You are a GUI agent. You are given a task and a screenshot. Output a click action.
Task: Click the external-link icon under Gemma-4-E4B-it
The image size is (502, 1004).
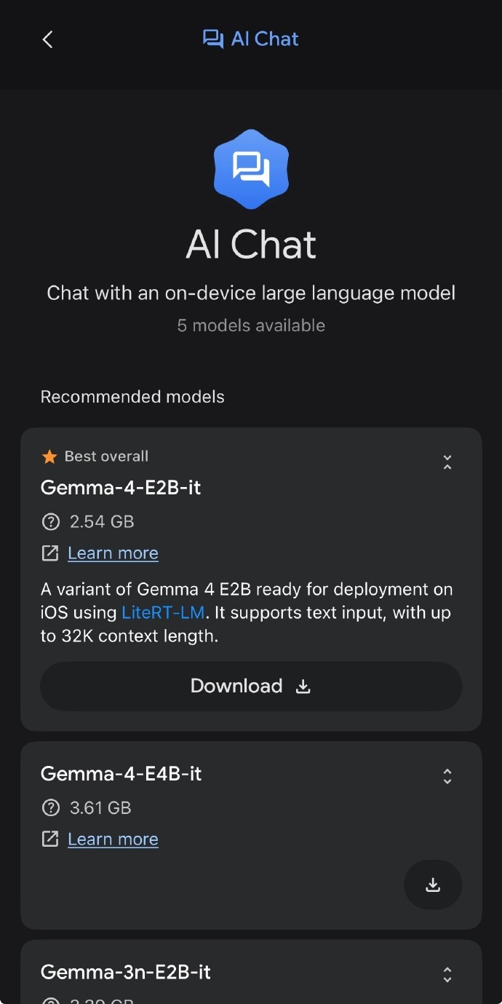(x=50, y=839)
